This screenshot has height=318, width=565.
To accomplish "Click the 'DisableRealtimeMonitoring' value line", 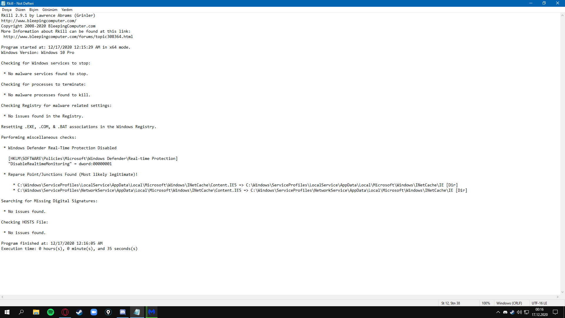I will tap(60, 164).
